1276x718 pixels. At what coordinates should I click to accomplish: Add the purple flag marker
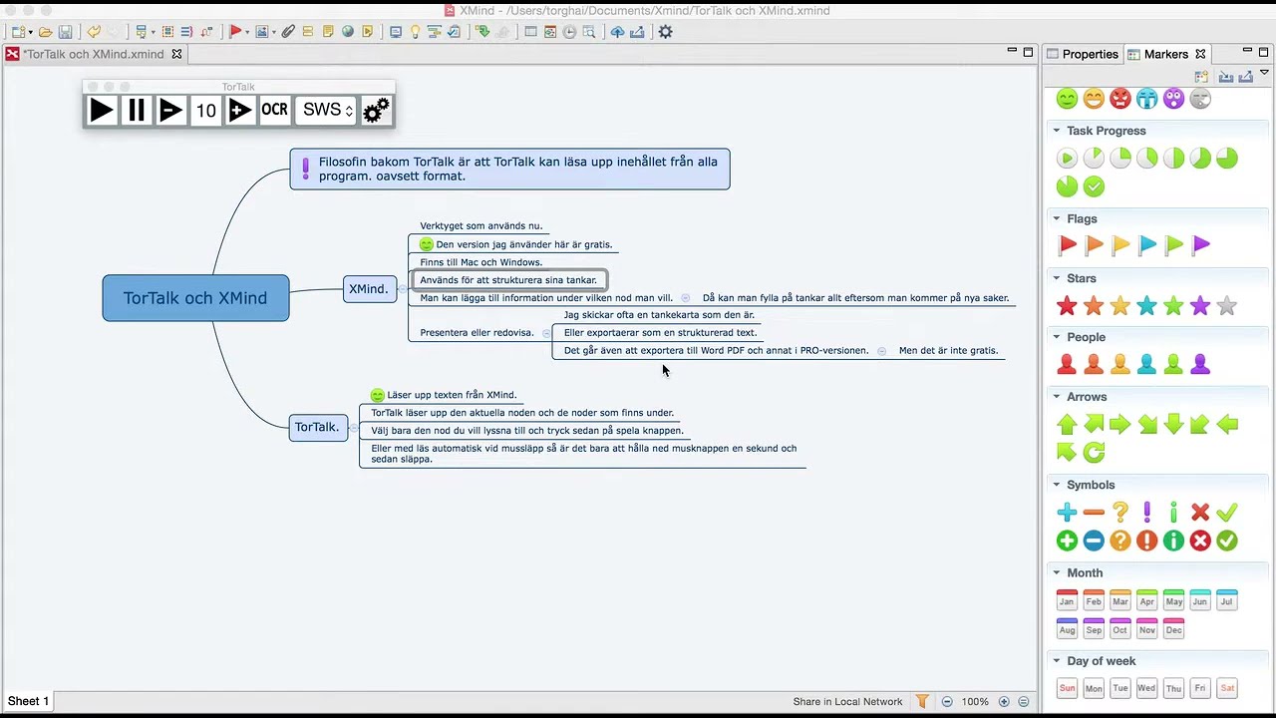click(1200, 244)
